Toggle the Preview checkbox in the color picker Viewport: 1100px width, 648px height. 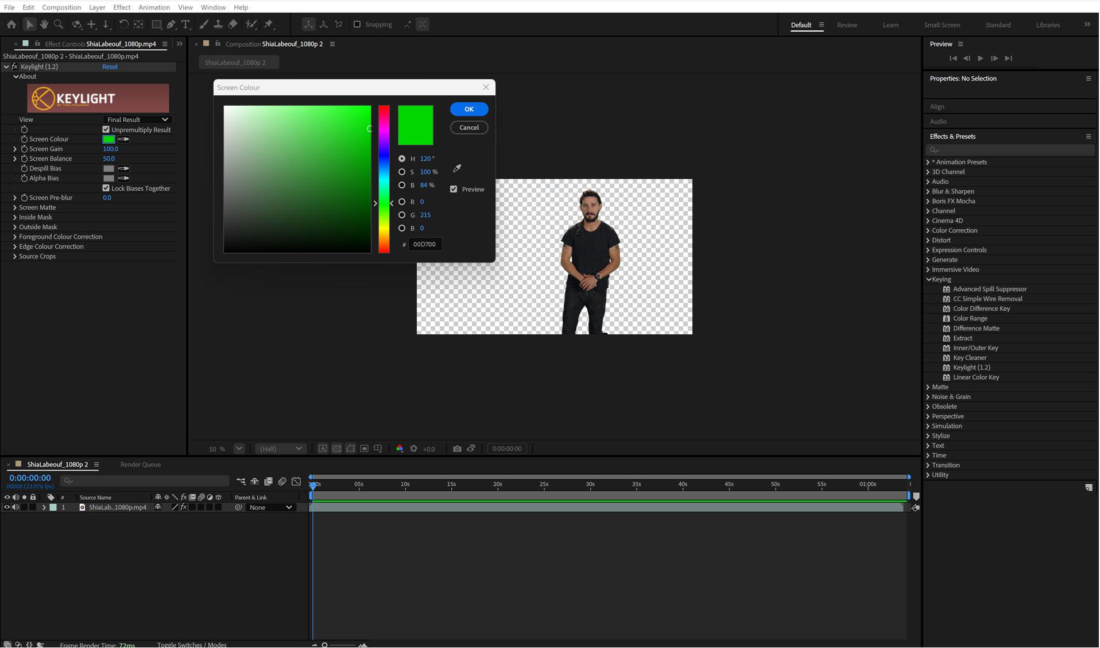(x=454, y=188)
